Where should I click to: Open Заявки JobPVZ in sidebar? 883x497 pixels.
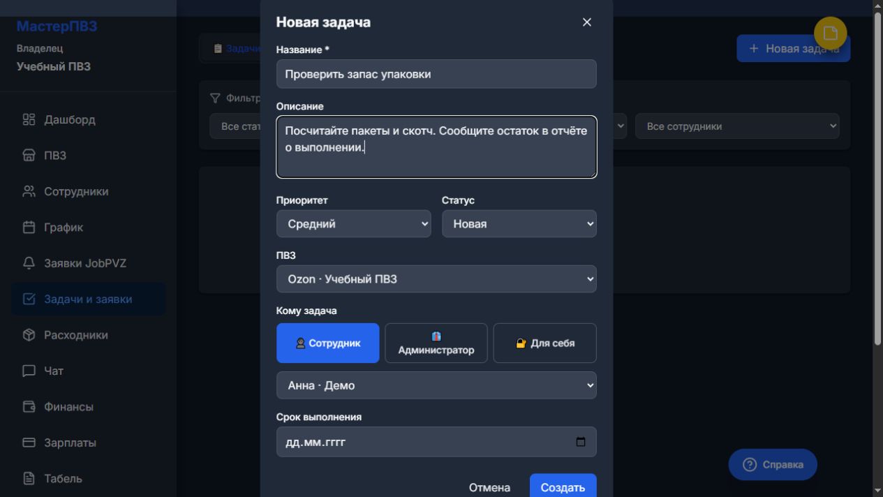tap(88, 263)
